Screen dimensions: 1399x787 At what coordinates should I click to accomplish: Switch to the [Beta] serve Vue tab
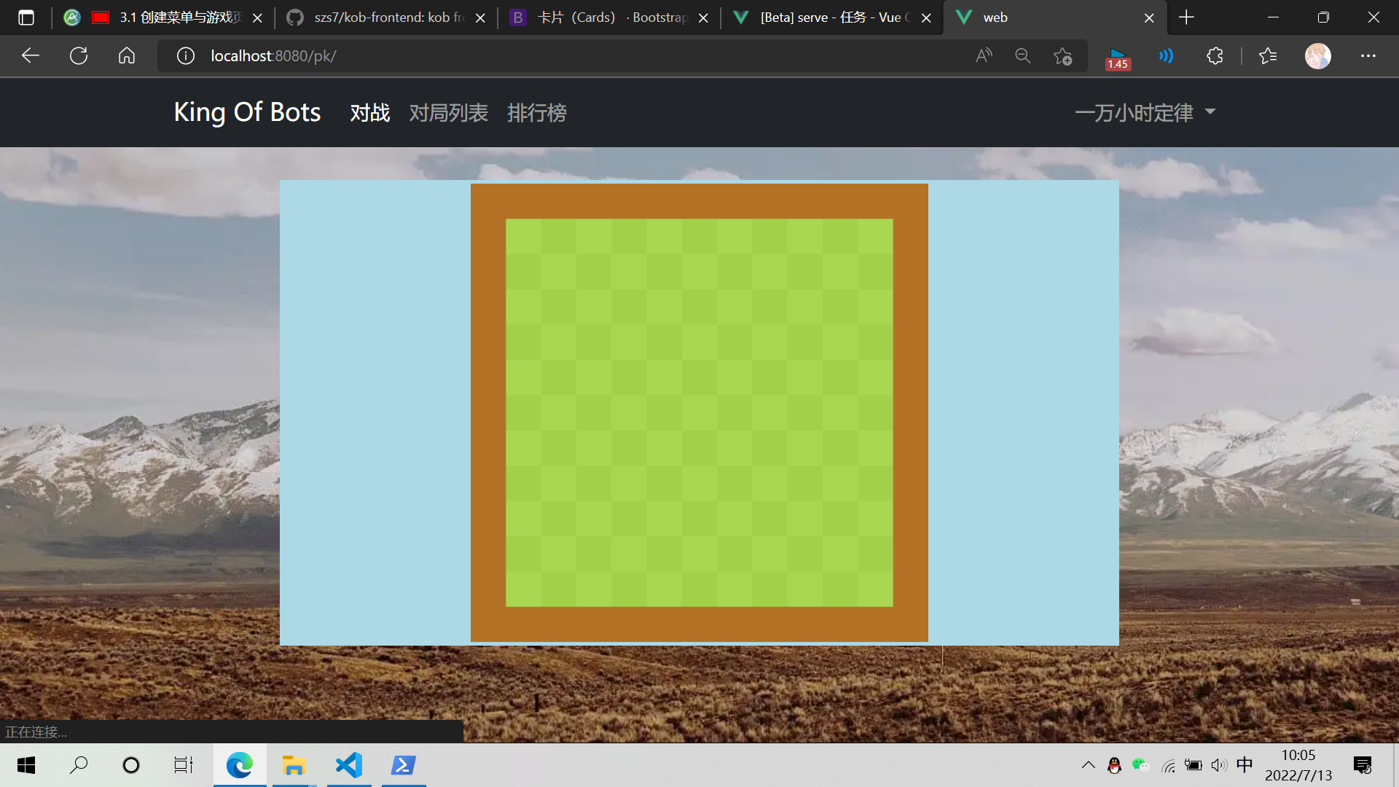pyautogui.click(x=832, y=17)
